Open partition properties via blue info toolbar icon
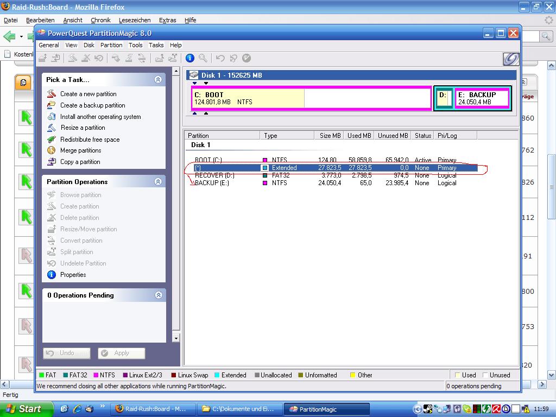The width and height of the screenshot is (556, 417). click(190, 58)
